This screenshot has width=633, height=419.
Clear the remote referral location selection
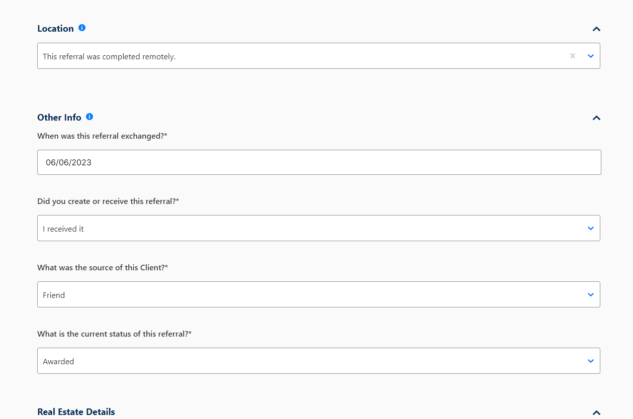click(572, 56)
